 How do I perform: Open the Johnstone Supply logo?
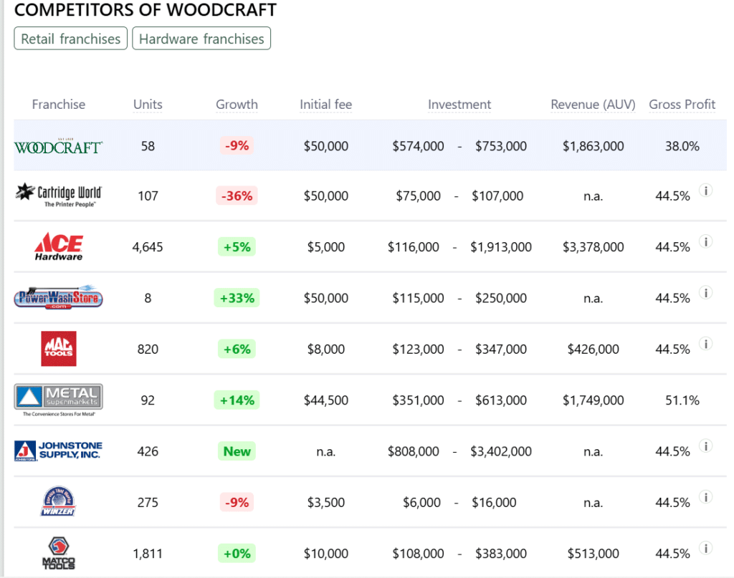pyautogui.click(x=59, y=451)
